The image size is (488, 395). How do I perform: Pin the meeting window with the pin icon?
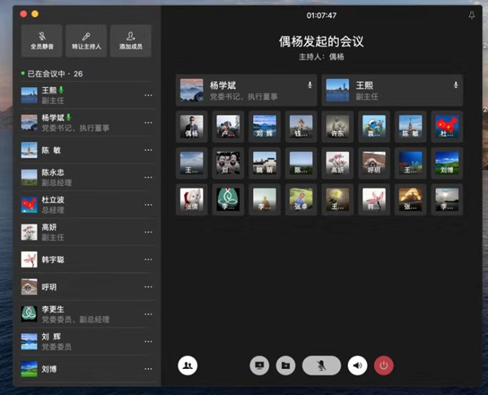click(x=472, y=15)
